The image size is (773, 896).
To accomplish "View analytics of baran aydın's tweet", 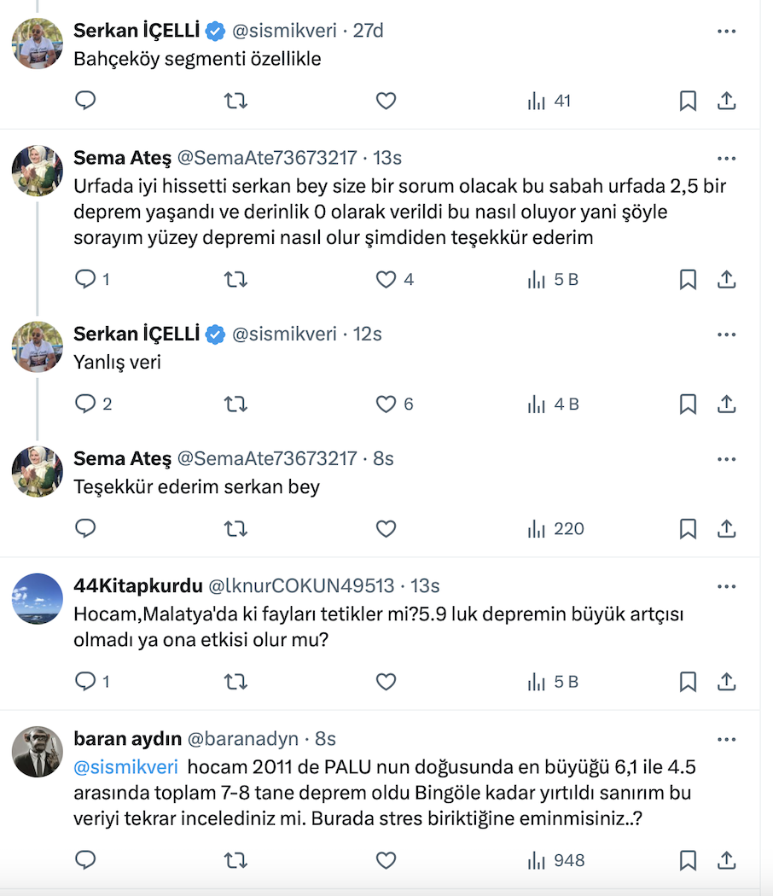I will pos(537,860).
